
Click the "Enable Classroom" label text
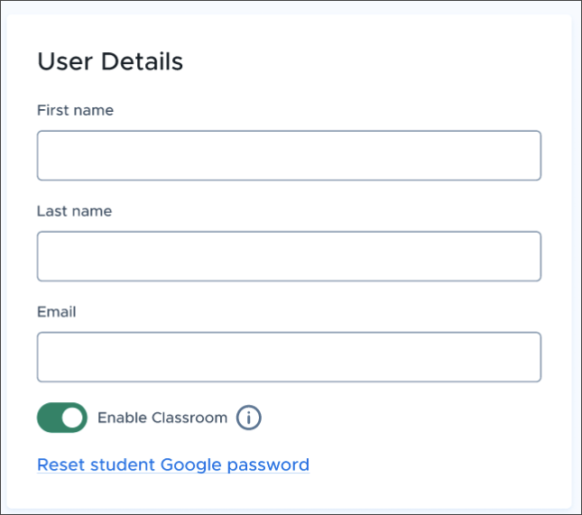click(x=162, y=418)
